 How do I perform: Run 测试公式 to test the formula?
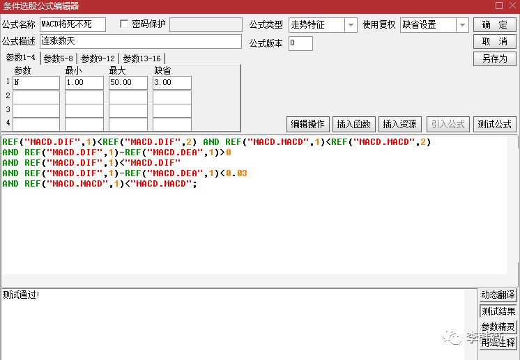[x=494, y=124]
